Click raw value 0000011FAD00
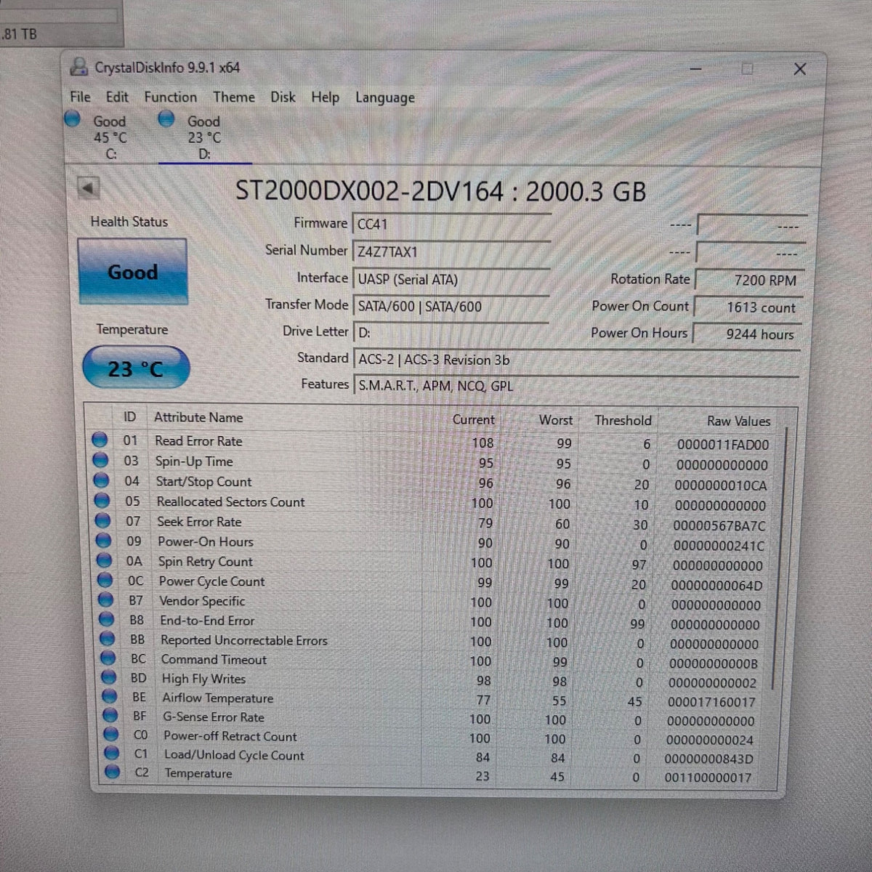The width and height of the screenshot is (872, 872). (723, 445)
